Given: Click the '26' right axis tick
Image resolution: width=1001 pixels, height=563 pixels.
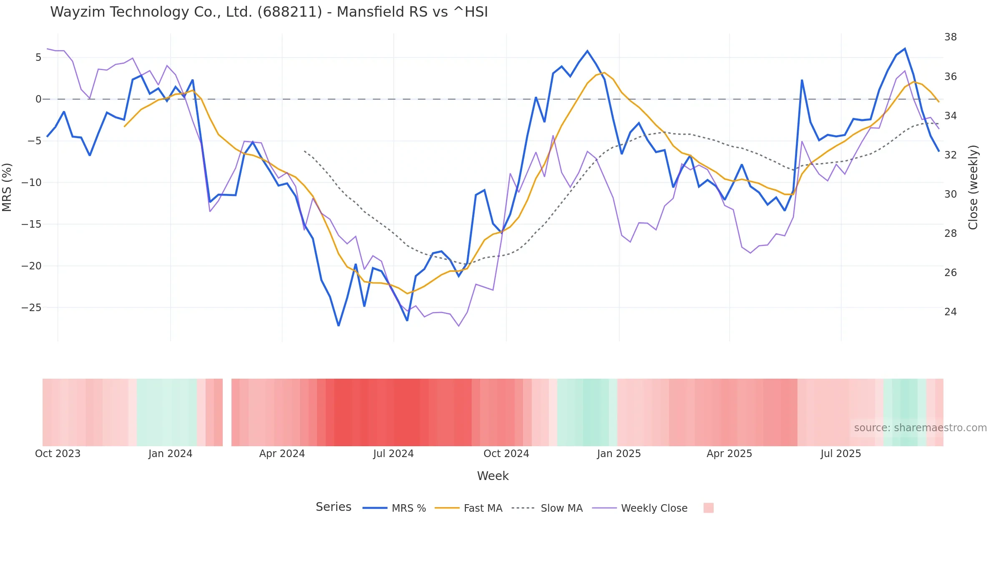Looking at the screenshot, I should 951,273.
